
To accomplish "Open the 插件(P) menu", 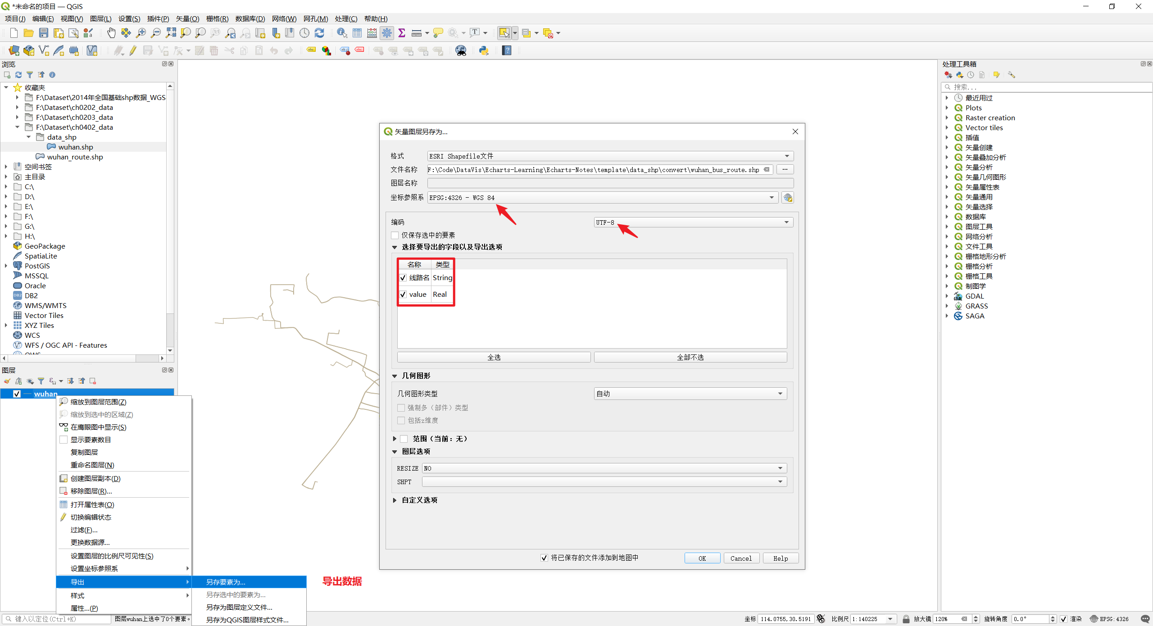I will click(x=158, y=18).
